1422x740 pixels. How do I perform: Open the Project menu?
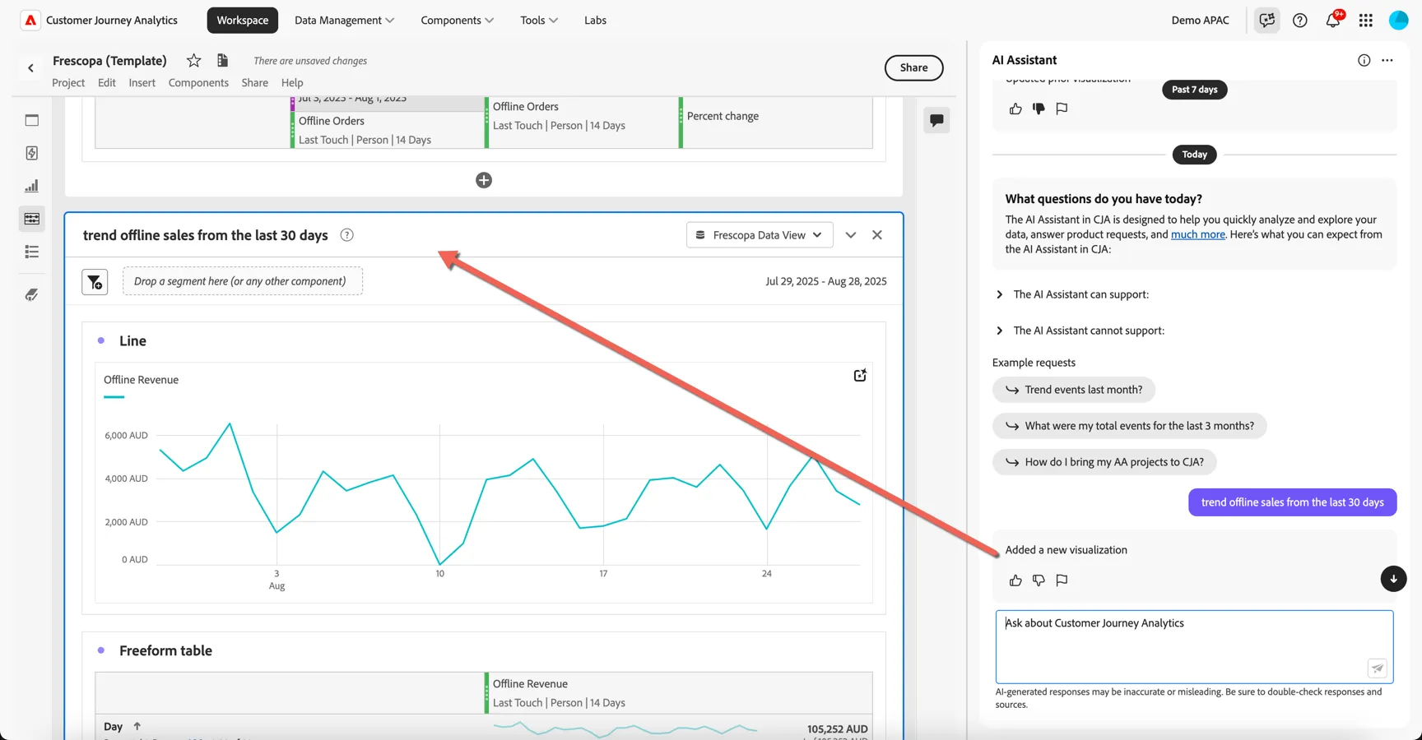(x=68, y=82)
